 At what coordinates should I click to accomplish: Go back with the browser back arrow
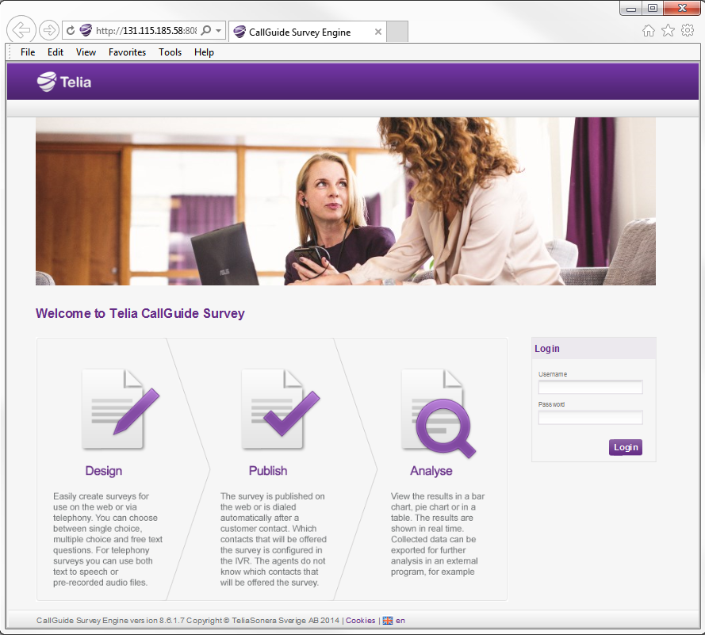coord(21,30)
